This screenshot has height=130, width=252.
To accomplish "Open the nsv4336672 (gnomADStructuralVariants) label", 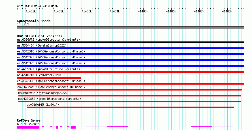I will click(x=48, y=39).
